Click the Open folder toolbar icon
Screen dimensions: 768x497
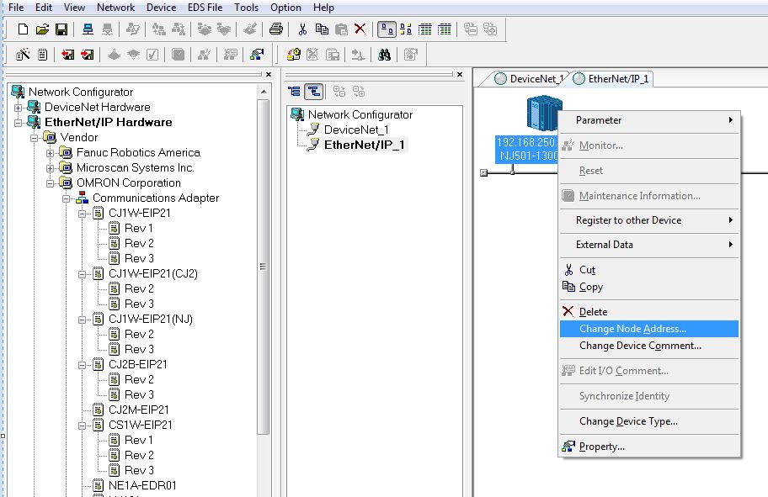point(42,29)
